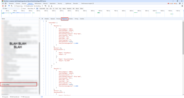Switch to the Preview tab
This screenshot has width=184, height=98.
coord(58,19)
